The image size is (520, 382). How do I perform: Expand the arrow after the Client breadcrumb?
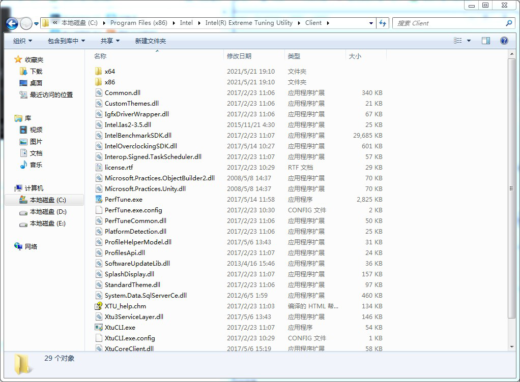[x=328, y=23]
